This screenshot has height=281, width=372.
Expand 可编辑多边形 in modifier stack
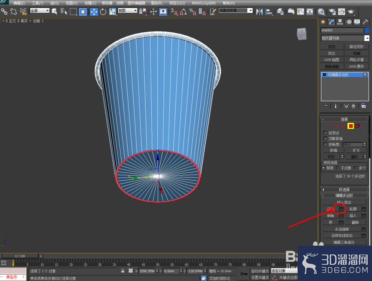point(324,74)
